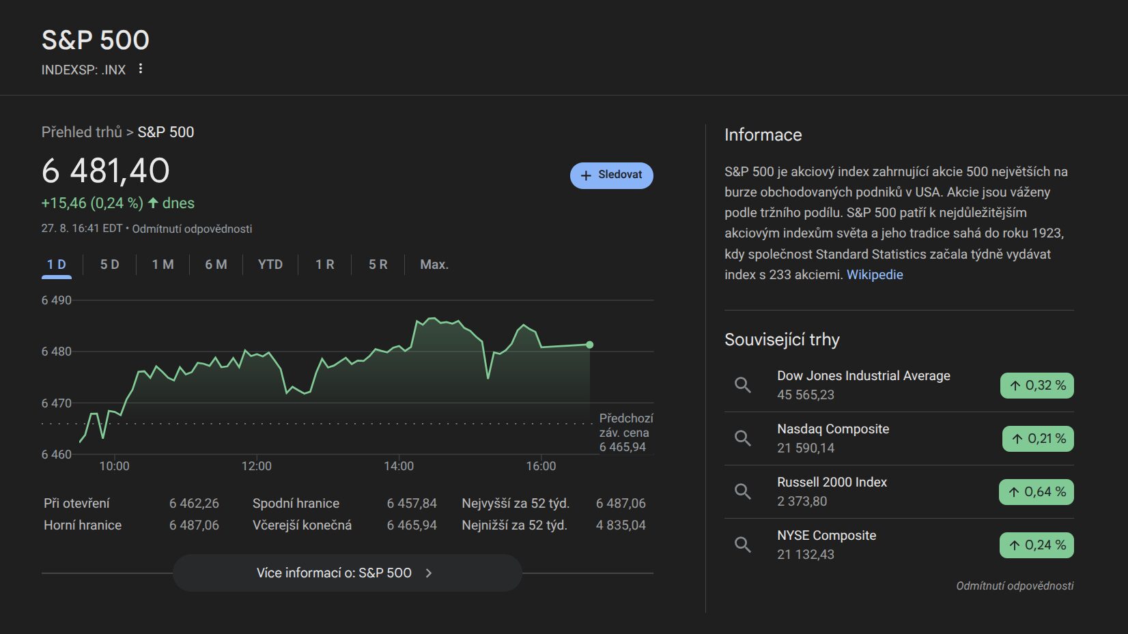Viewport: 1128px width, 634px height.
Task: Click the Informace heading
Action: [763, 135]
